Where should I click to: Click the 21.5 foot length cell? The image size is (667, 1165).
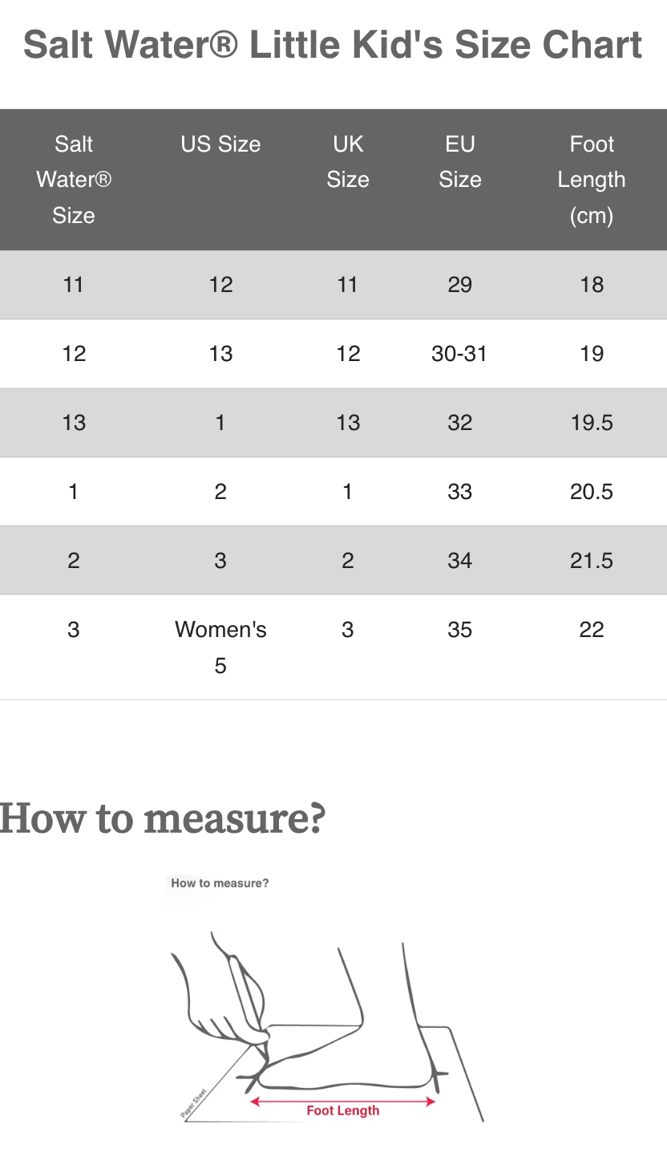point(592,561)
